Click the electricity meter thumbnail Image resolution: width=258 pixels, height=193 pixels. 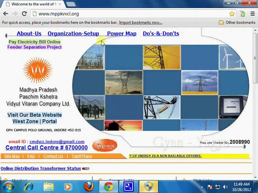point(233,107)
